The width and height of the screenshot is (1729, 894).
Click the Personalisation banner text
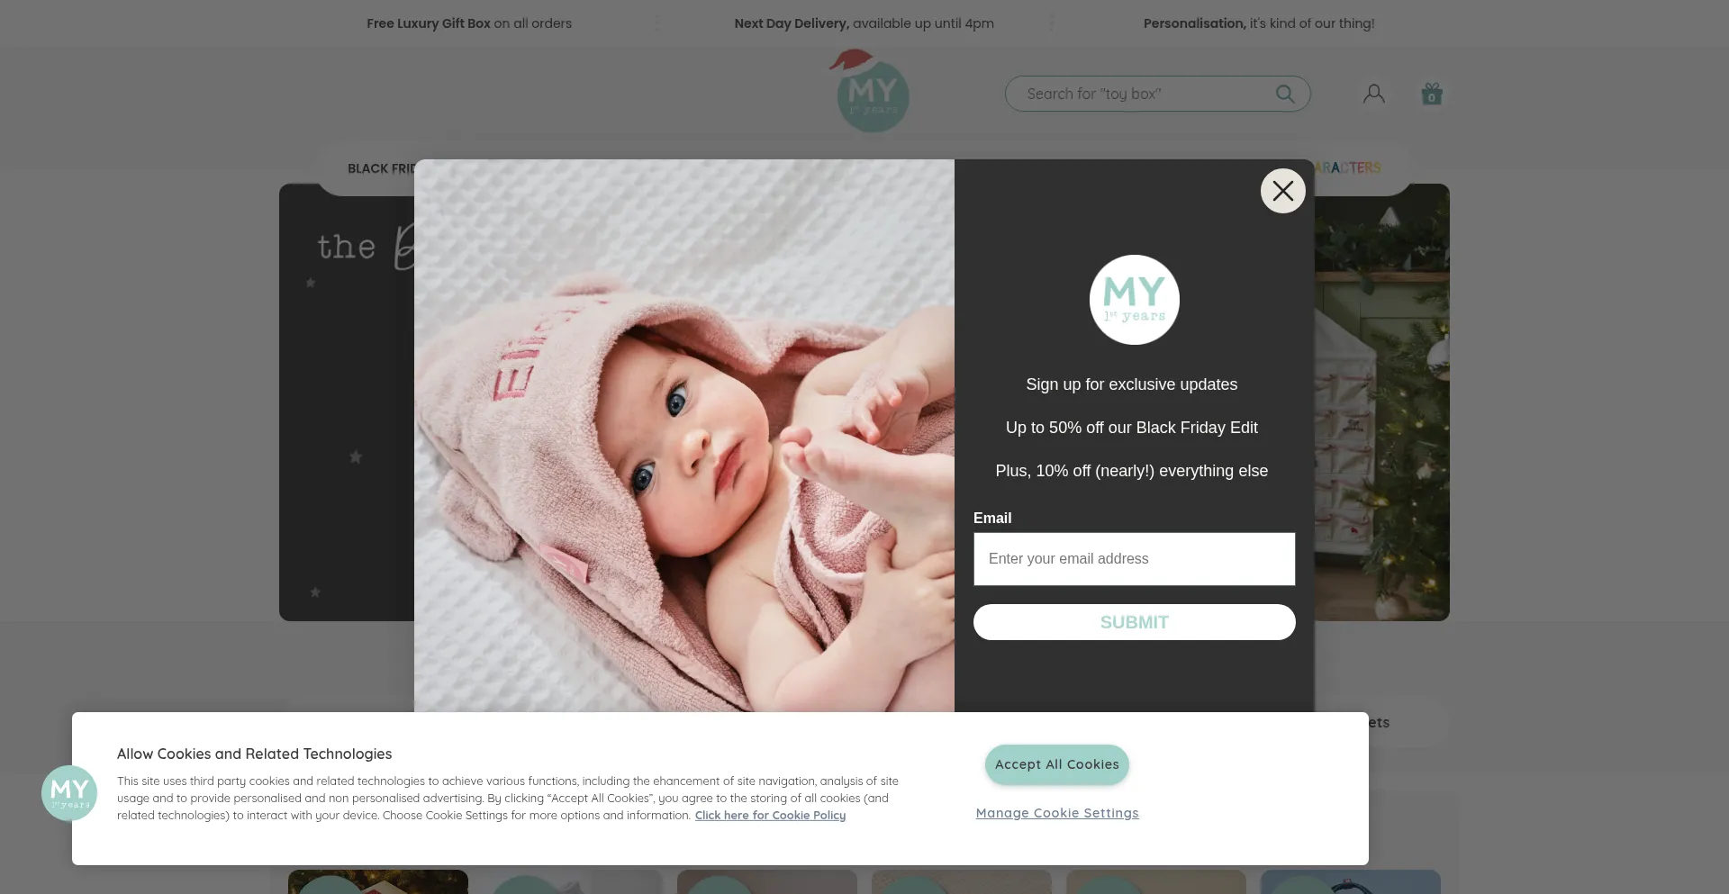click(1259, 23)
